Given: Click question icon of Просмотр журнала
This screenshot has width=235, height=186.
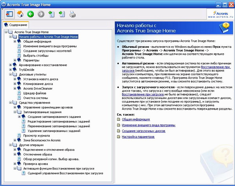Looking at the screenshot, I should [19, 135].
